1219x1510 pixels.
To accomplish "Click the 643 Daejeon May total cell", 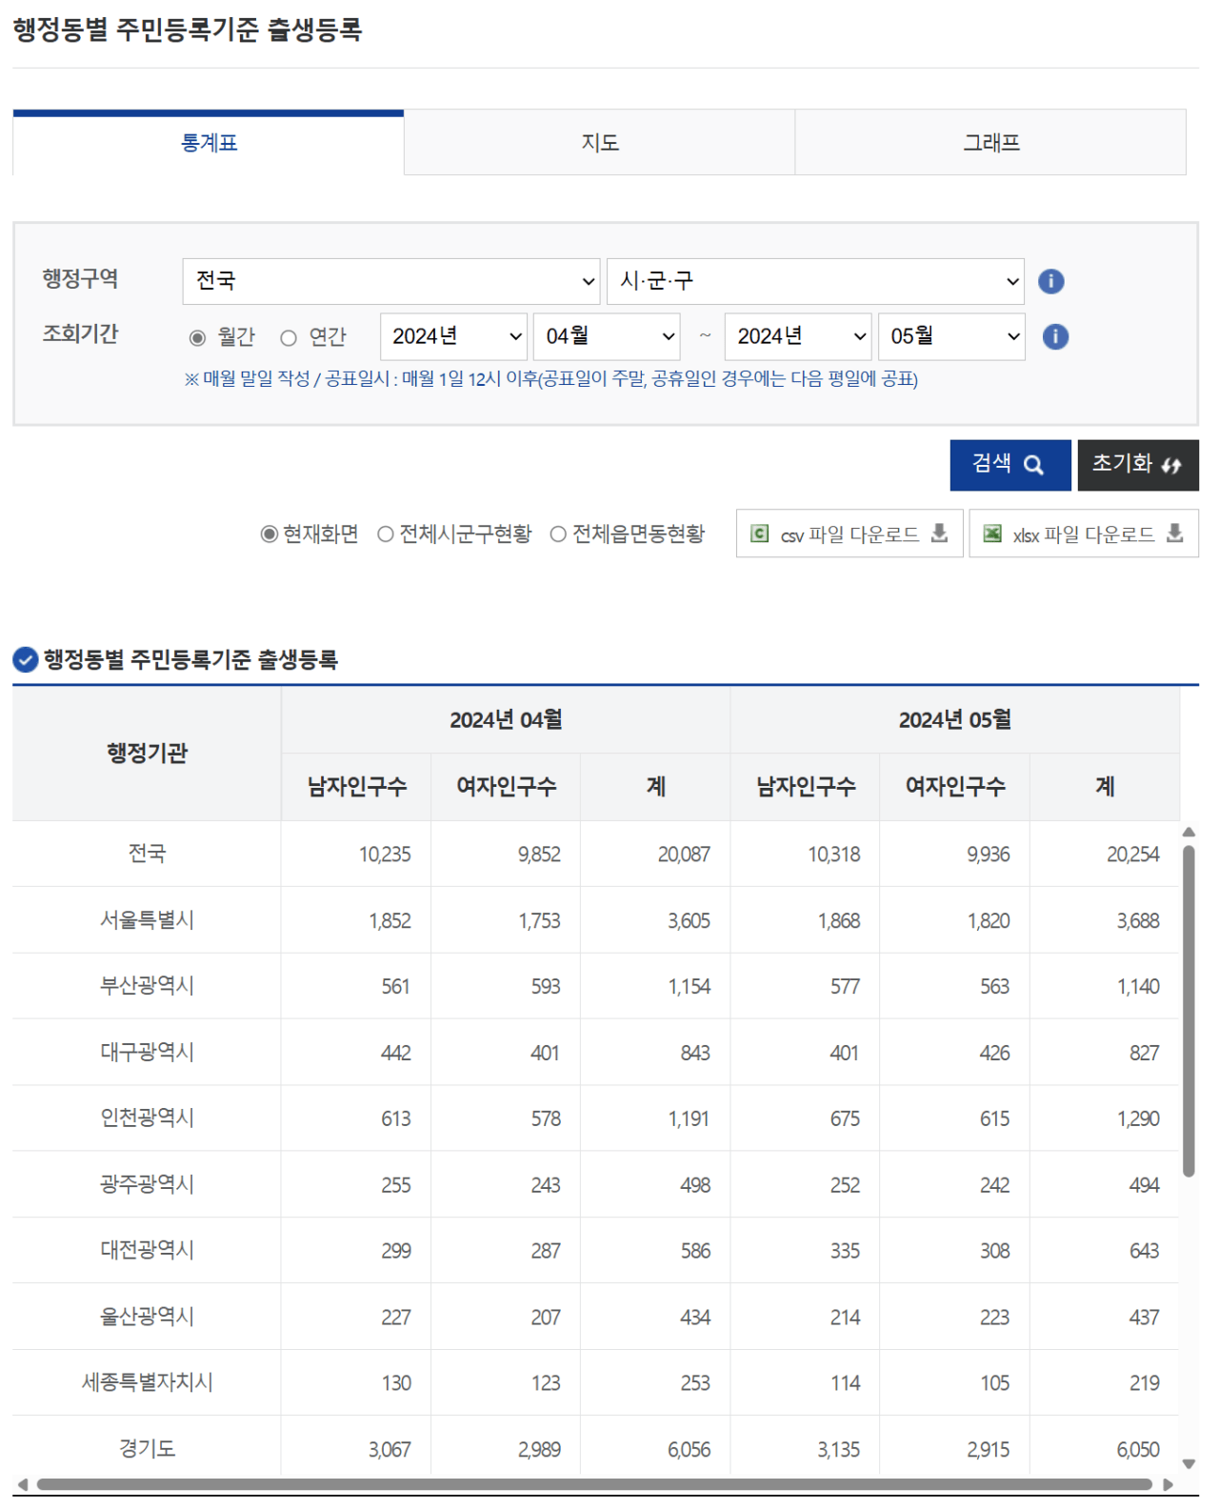I will [x=1105, y=1251].
